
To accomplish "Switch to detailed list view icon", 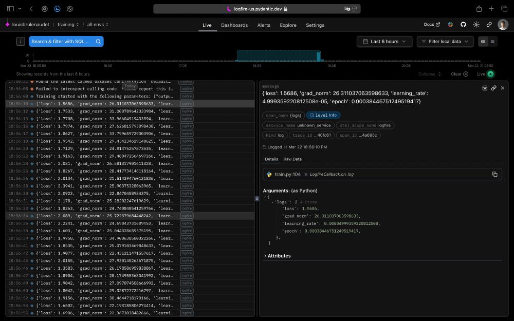I will pos(483,42).
